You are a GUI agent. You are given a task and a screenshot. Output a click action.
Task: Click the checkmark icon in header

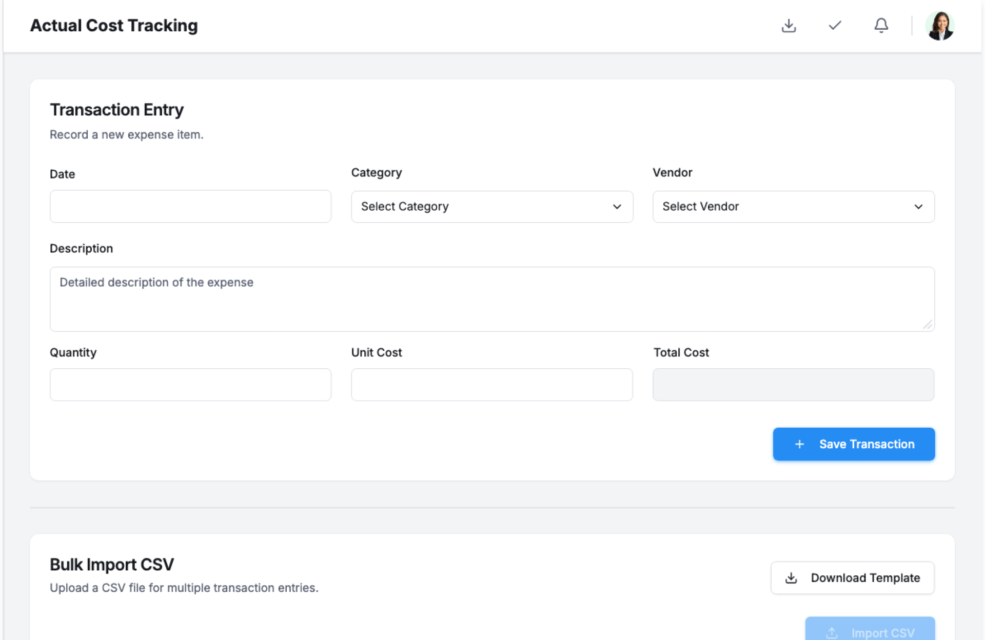click(835, 25)
